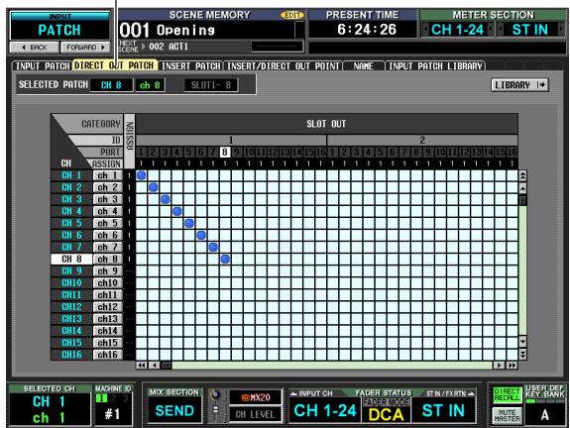
Task: Click the ST IN meter right arrow
Action: point(560,30)
